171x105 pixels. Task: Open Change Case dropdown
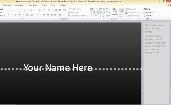pos(32,15)
